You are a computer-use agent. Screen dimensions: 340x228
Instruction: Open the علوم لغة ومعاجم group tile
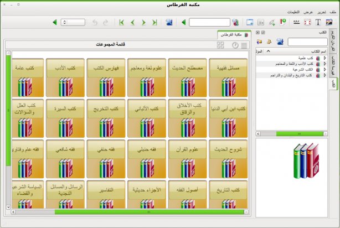click(x=147, y=77)
